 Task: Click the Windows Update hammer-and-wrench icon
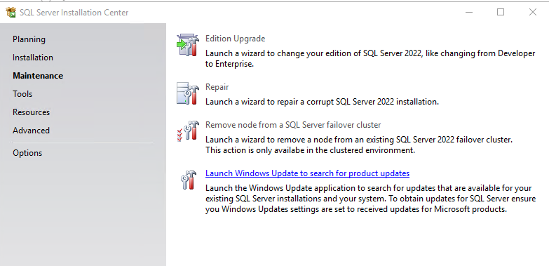click(189, 180)
